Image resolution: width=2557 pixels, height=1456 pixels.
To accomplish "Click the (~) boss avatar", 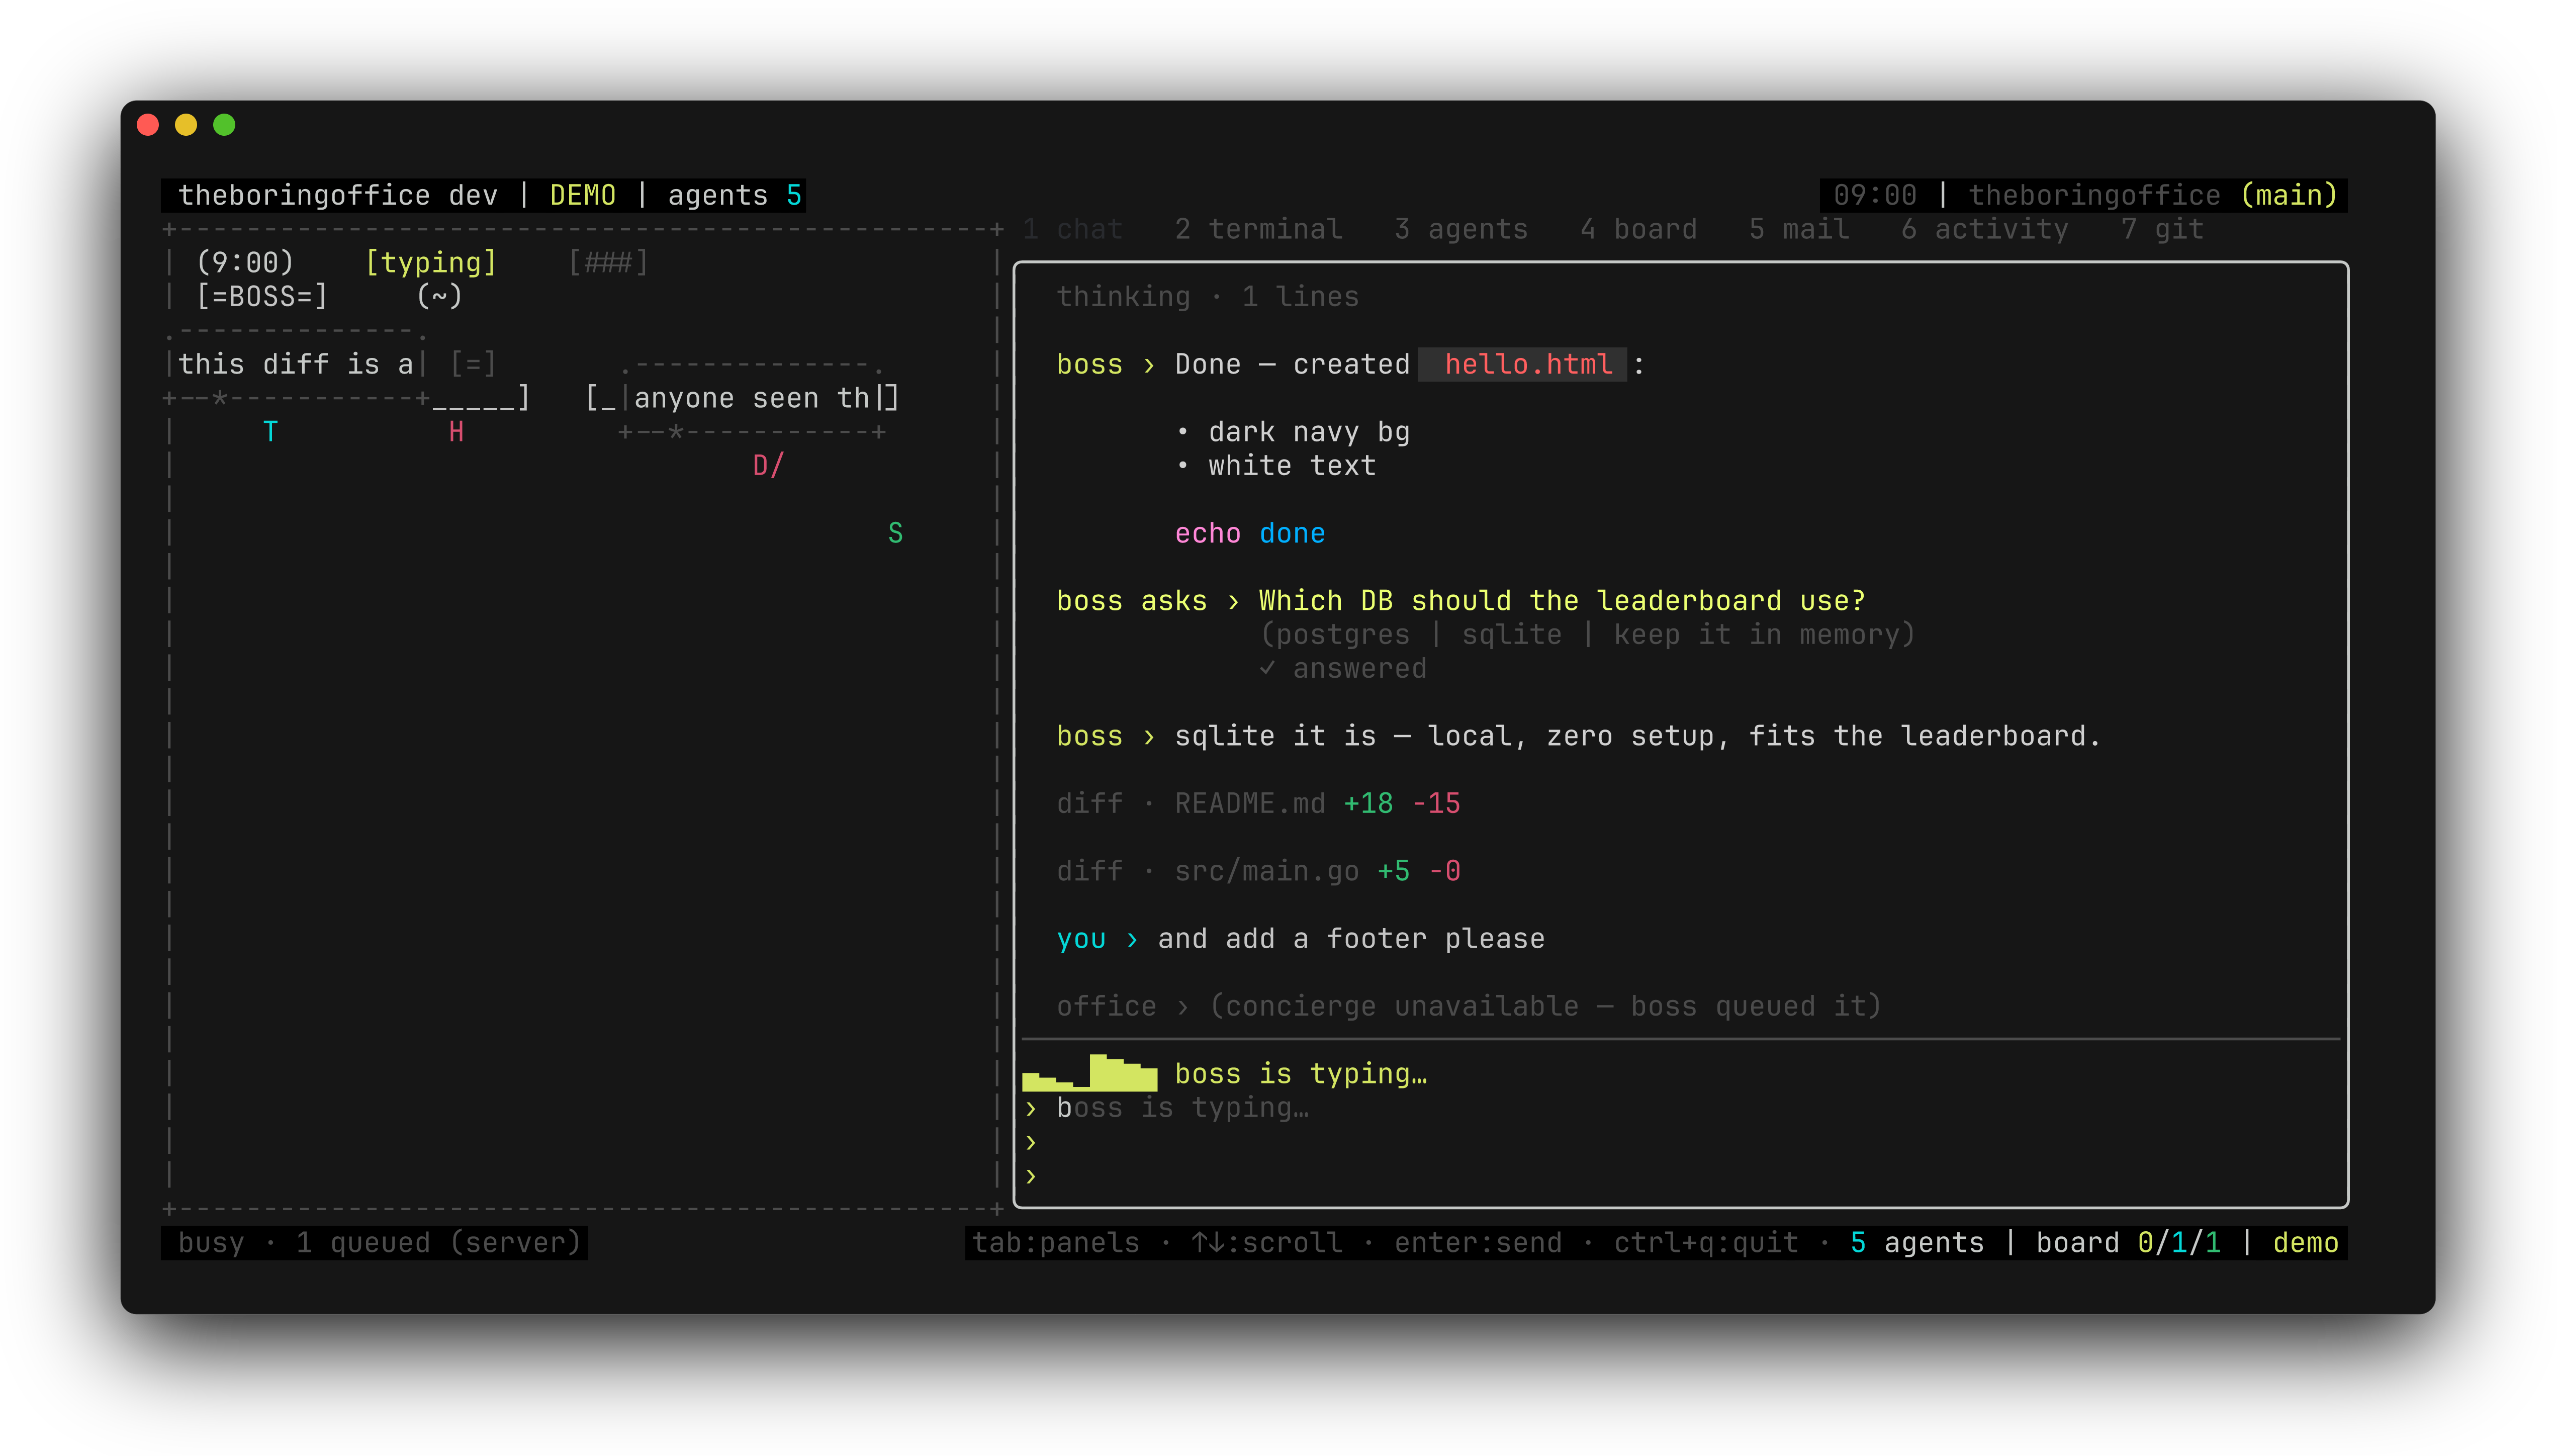I will (439, 297).
